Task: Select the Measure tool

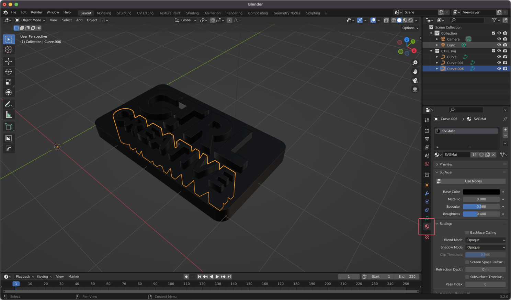Action: click(x=9, y=115)
